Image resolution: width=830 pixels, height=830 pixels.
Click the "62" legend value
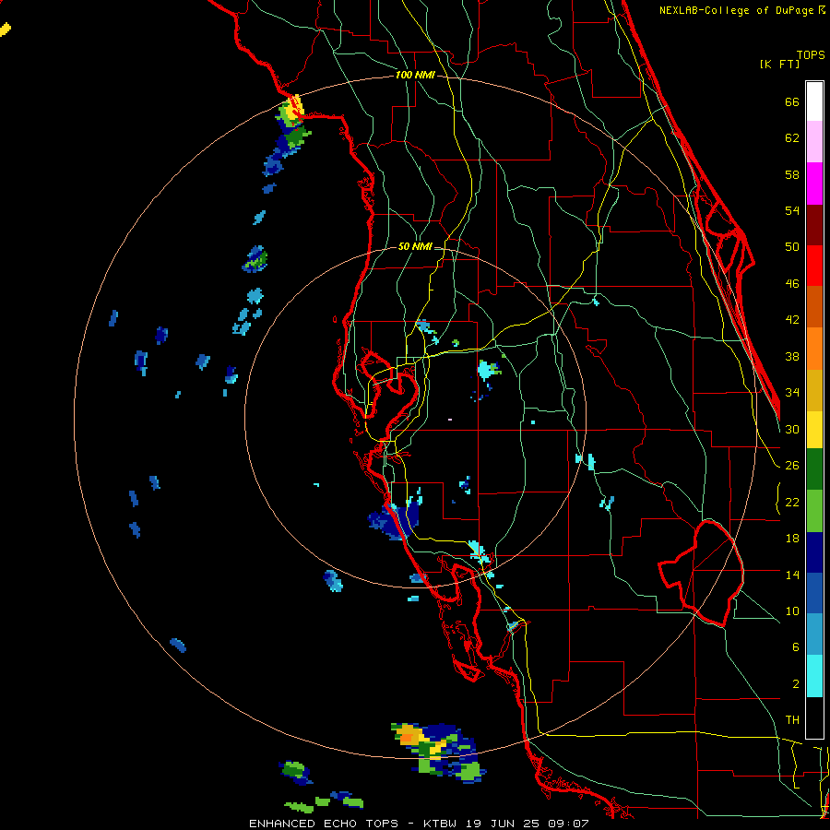[x=792, y=138]
